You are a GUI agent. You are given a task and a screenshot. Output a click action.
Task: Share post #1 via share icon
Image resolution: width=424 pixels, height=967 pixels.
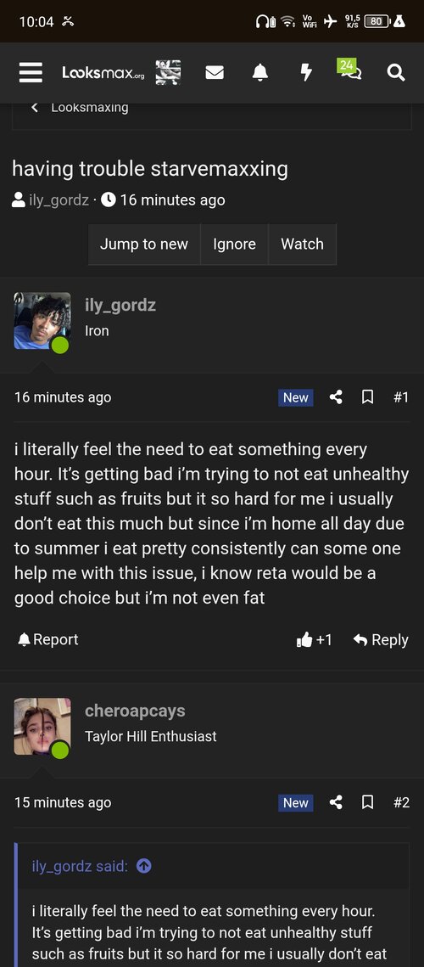[x=336, y=397]
